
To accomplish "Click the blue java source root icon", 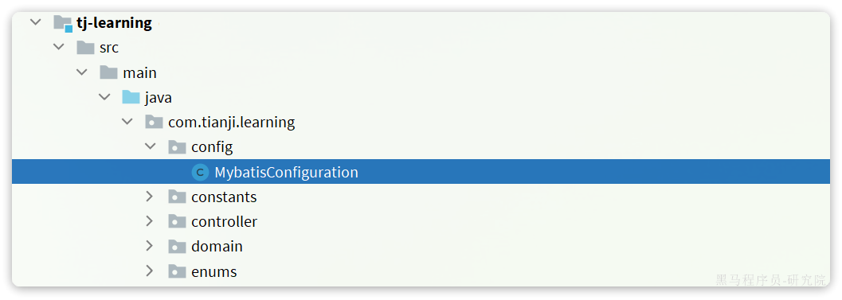I will pyautogui.click(x=131, y=98).
